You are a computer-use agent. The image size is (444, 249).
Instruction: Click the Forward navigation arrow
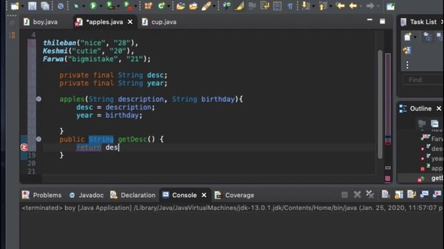tap(370, 6)
